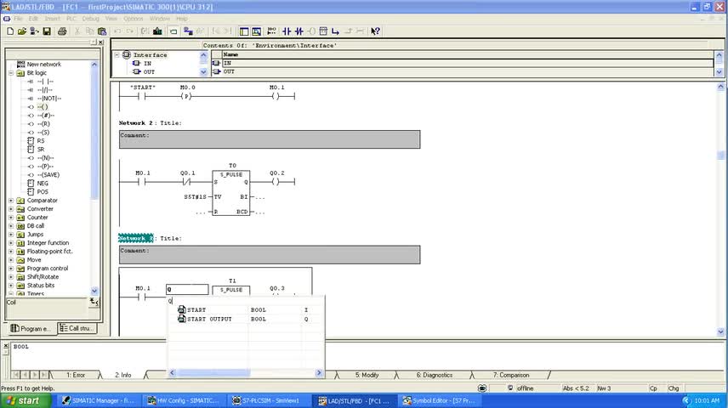
Task: Click Network 2 comment box
Action: [x=270, y=139]
